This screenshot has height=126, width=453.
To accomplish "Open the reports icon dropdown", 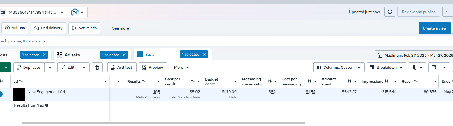I will [417, 67].
